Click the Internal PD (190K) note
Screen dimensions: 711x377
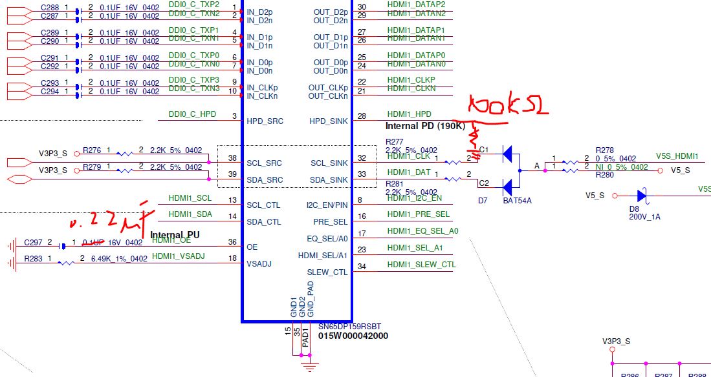pos(425,127)
